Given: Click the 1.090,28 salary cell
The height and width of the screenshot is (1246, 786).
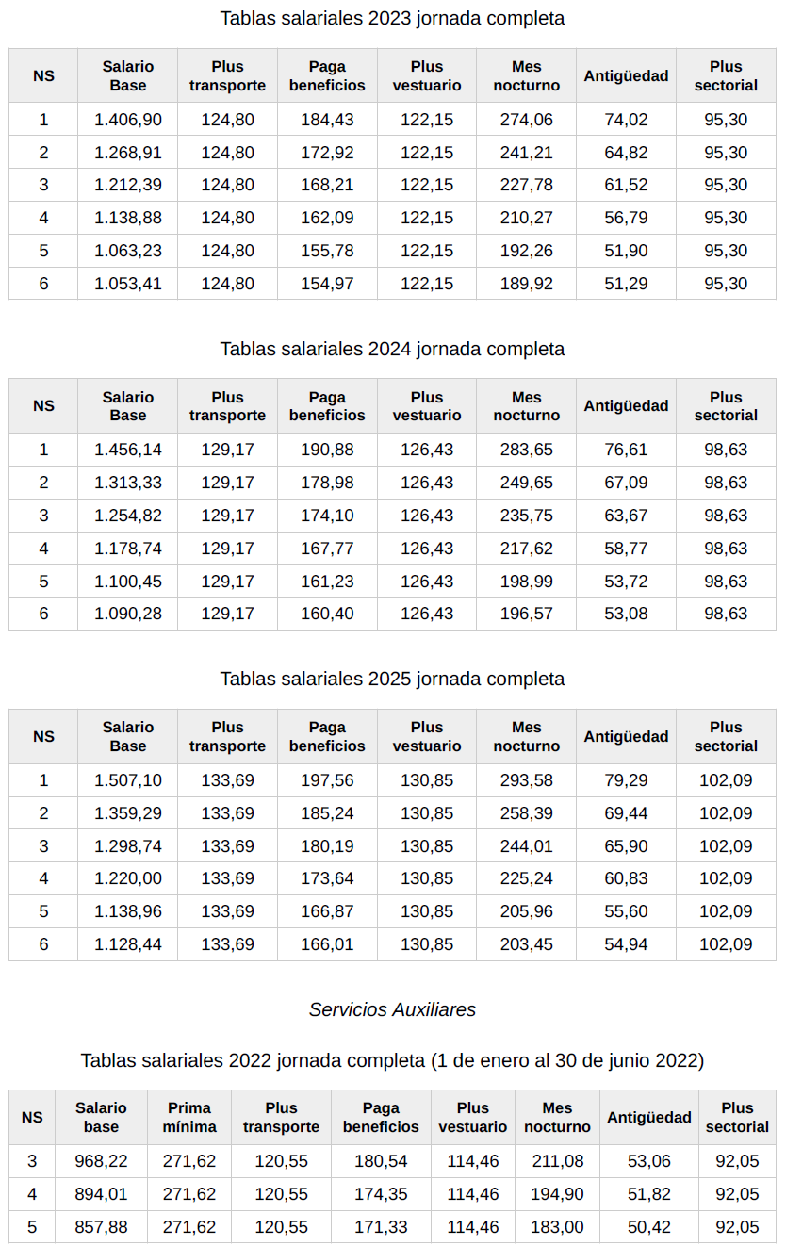Looking at the screenshot, I should [x=128, y=614].
